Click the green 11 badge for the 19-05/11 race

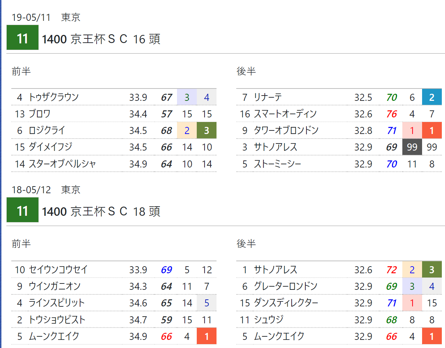22,38
